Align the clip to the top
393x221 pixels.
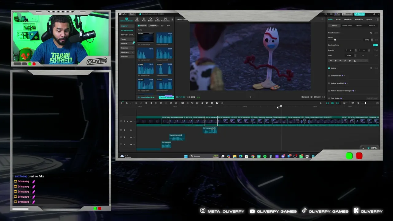[345, 61]
